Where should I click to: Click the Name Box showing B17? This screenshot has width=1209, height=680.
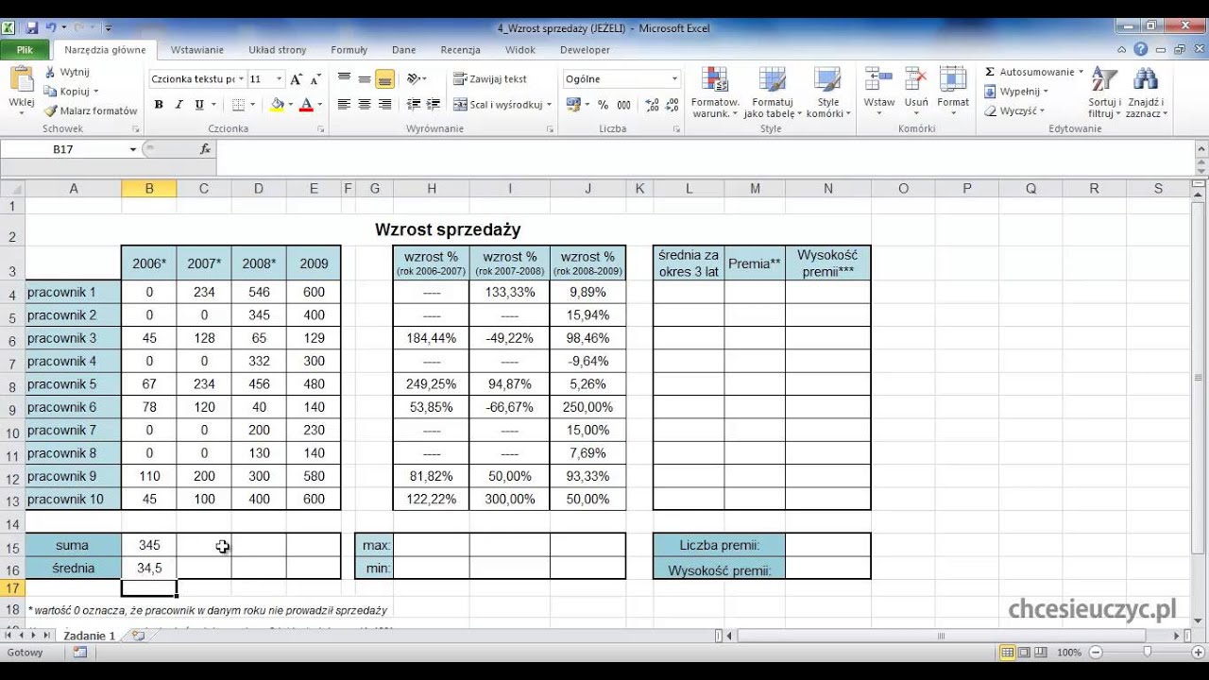pos(63,149)
